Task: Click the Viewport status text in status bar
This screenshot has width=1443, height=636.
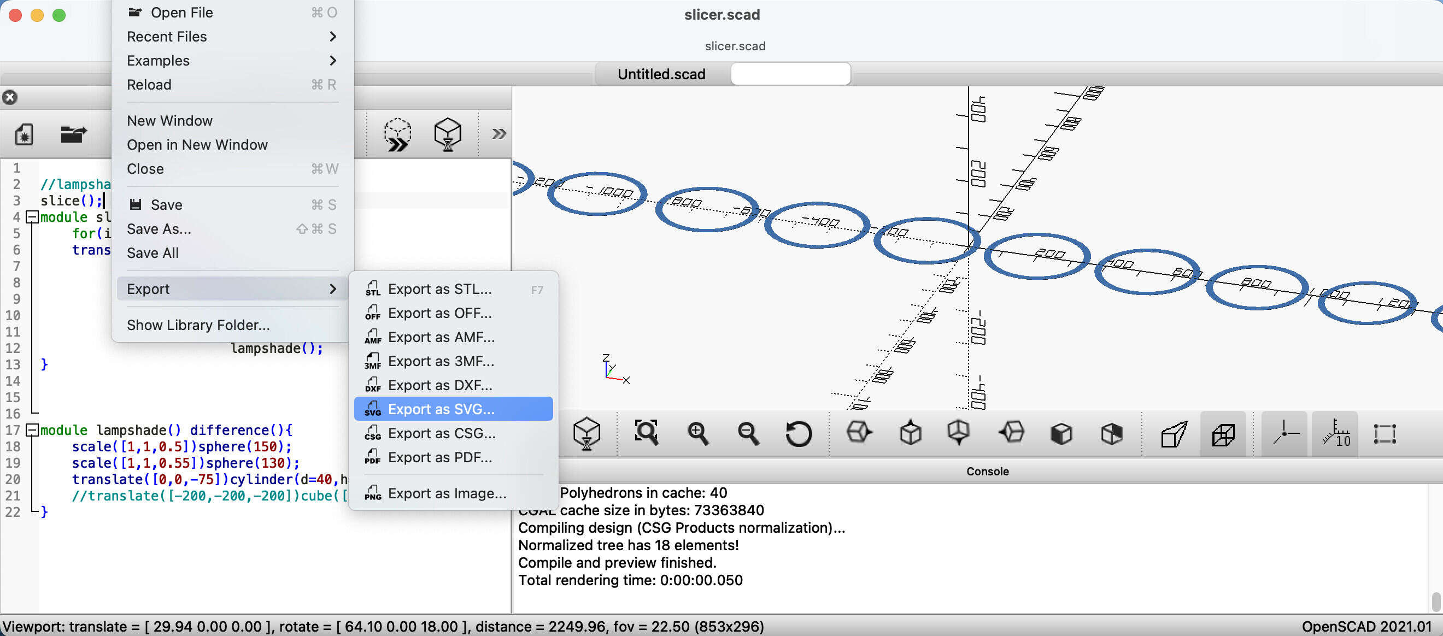Action: [383, 627]
